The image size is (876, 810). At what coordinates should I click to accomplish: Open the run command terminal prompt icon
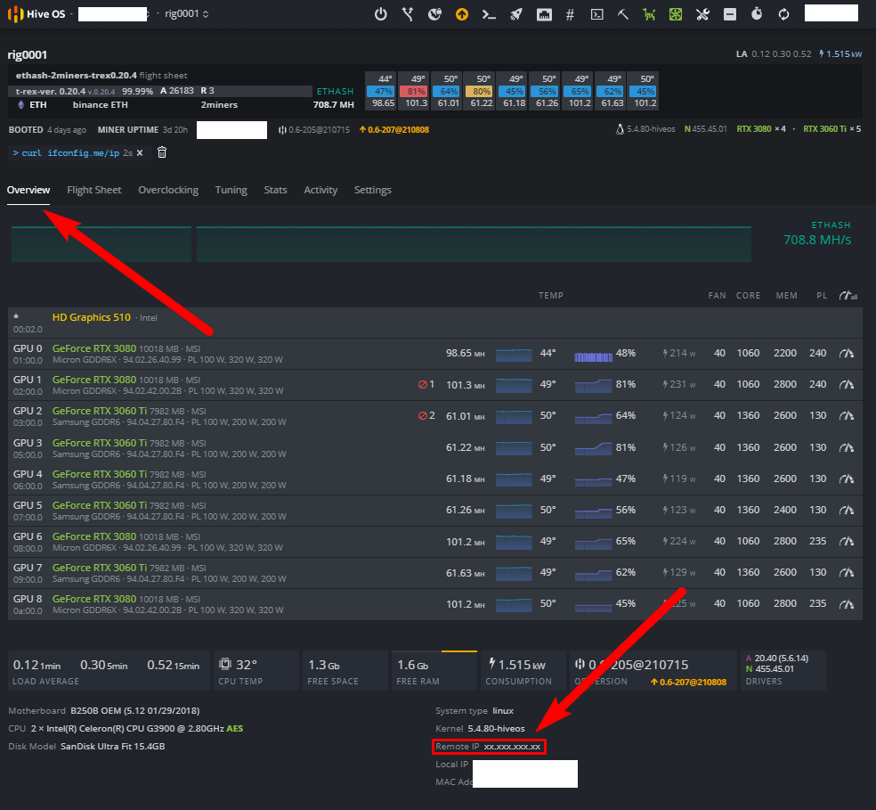[488, 14]
